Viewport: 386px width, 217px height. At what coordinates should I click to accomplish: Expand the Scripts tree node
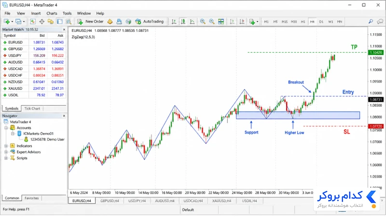click(6, 158)
